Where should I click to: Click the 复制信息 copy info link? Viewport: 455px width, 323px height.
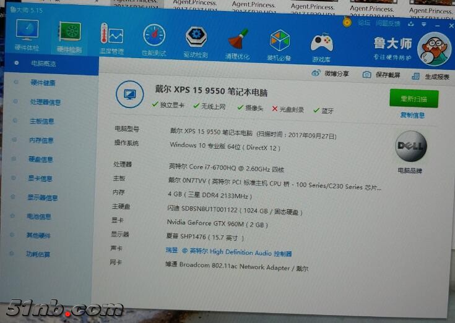click(412, 115)
